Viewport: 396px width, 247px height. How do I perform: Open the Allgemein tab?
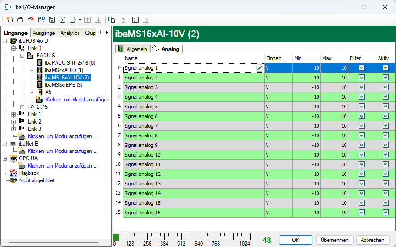click(x=133, y=49)
